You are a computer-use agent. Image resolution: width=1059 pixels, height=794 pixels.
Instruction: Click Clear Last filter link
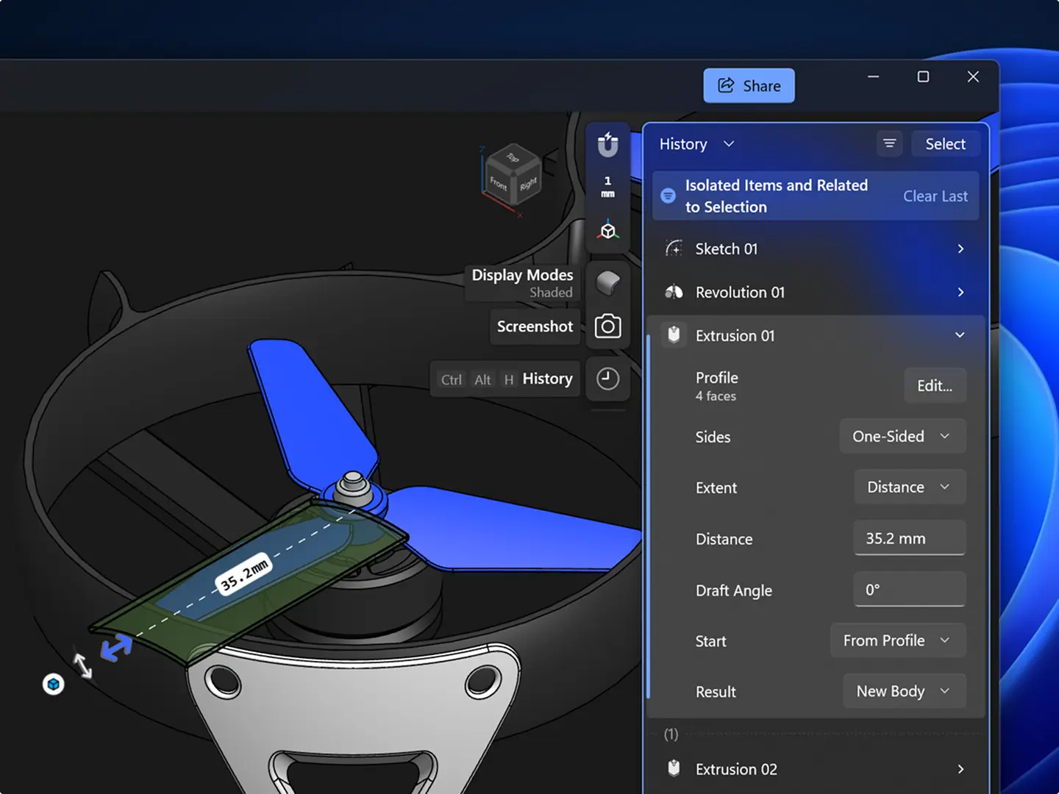[935, 196]
